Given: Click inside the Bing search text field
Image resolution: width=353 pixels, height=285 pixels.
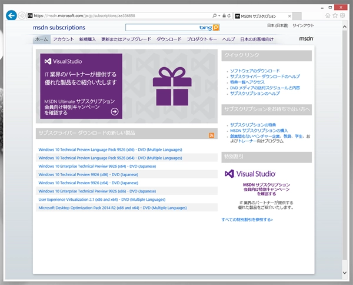Looking at the screenshot, I should pyautogui.click(x=162, y=28).
